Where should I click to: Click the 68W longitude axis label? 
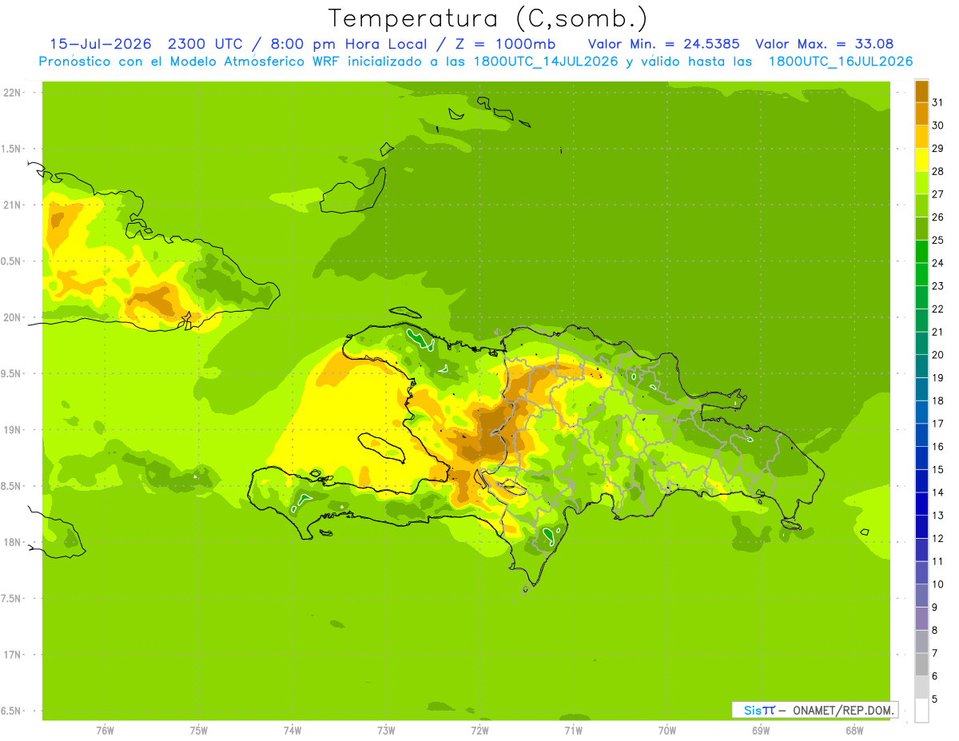pos(854,731)
